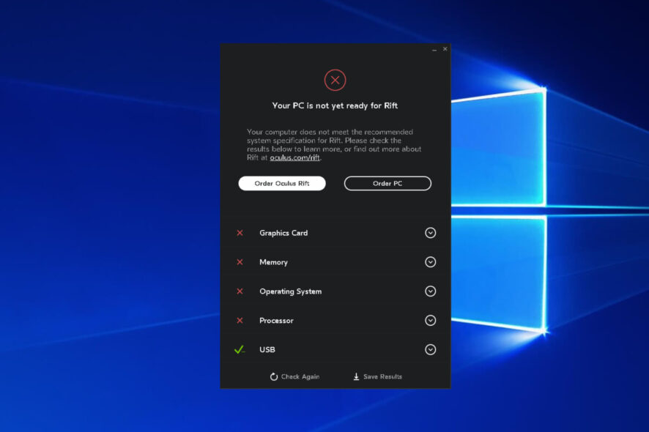Select the Memory row label

(273, 262)
